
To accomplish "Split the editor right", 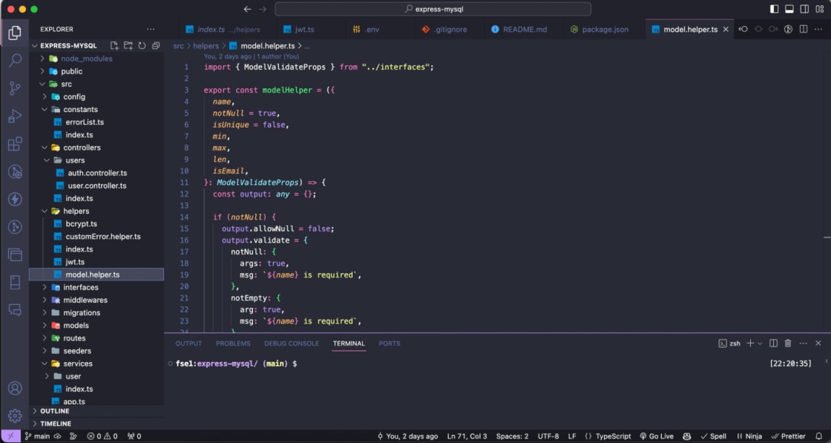I will coord(804,29).
